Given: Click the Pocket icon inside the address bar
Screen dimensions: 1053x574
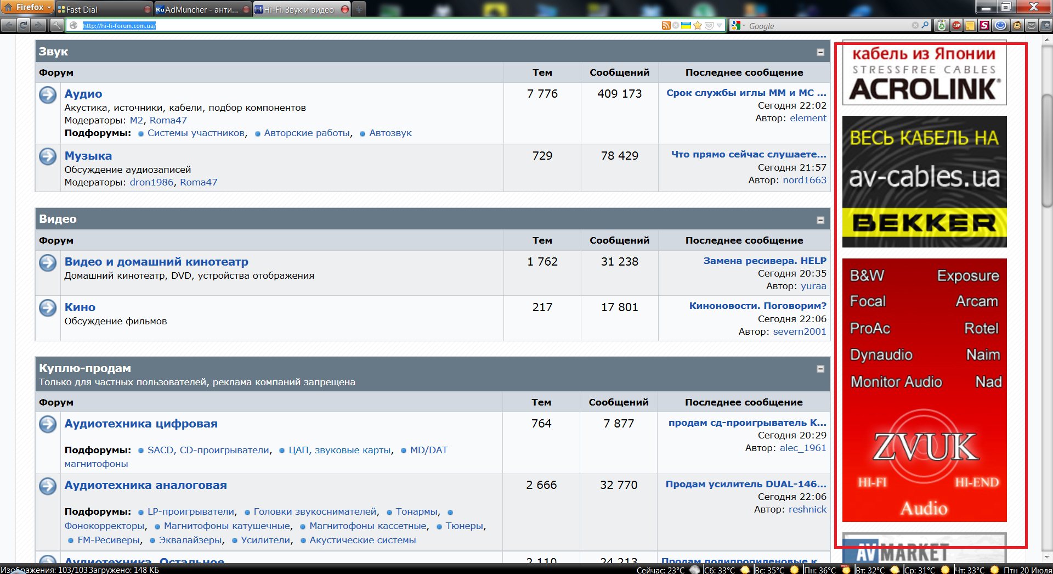Looking at the screenshot, I should [709, 25].
